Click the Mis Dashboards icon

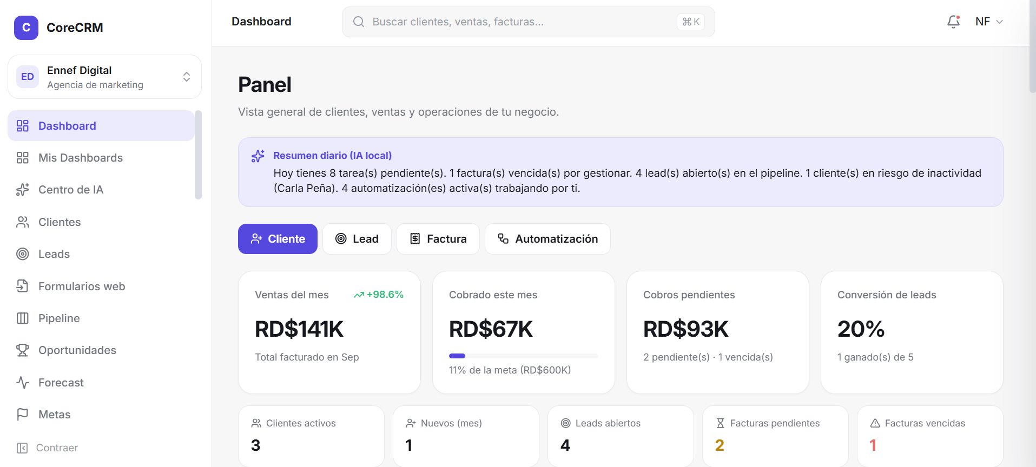pos(23,158)
